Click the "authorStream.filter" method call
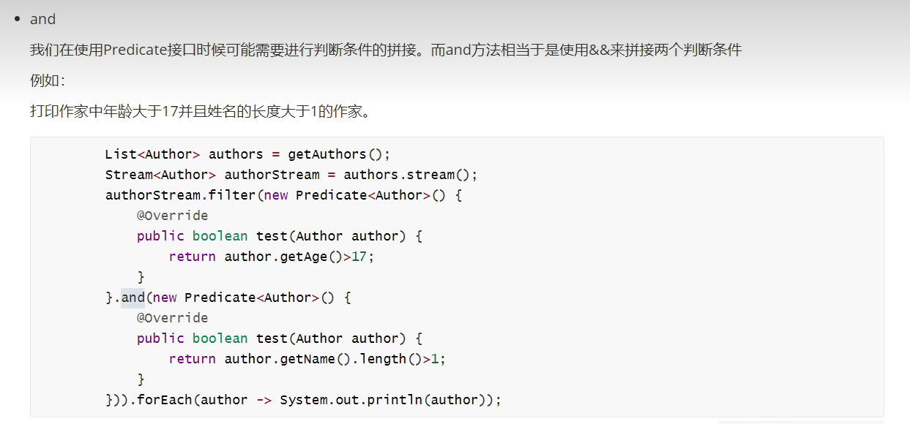910x424 pixels. tap(180, 195)
